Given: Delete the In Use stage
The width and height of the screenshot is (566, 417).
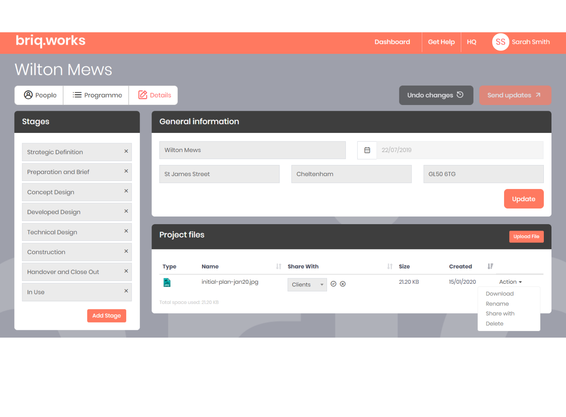Looking at the screenshot, I should tap(126, 291).
